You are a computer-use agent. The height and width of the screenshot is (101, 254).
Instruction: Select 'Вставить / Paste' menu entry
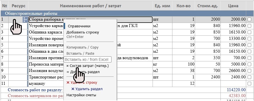coord(80,53)
